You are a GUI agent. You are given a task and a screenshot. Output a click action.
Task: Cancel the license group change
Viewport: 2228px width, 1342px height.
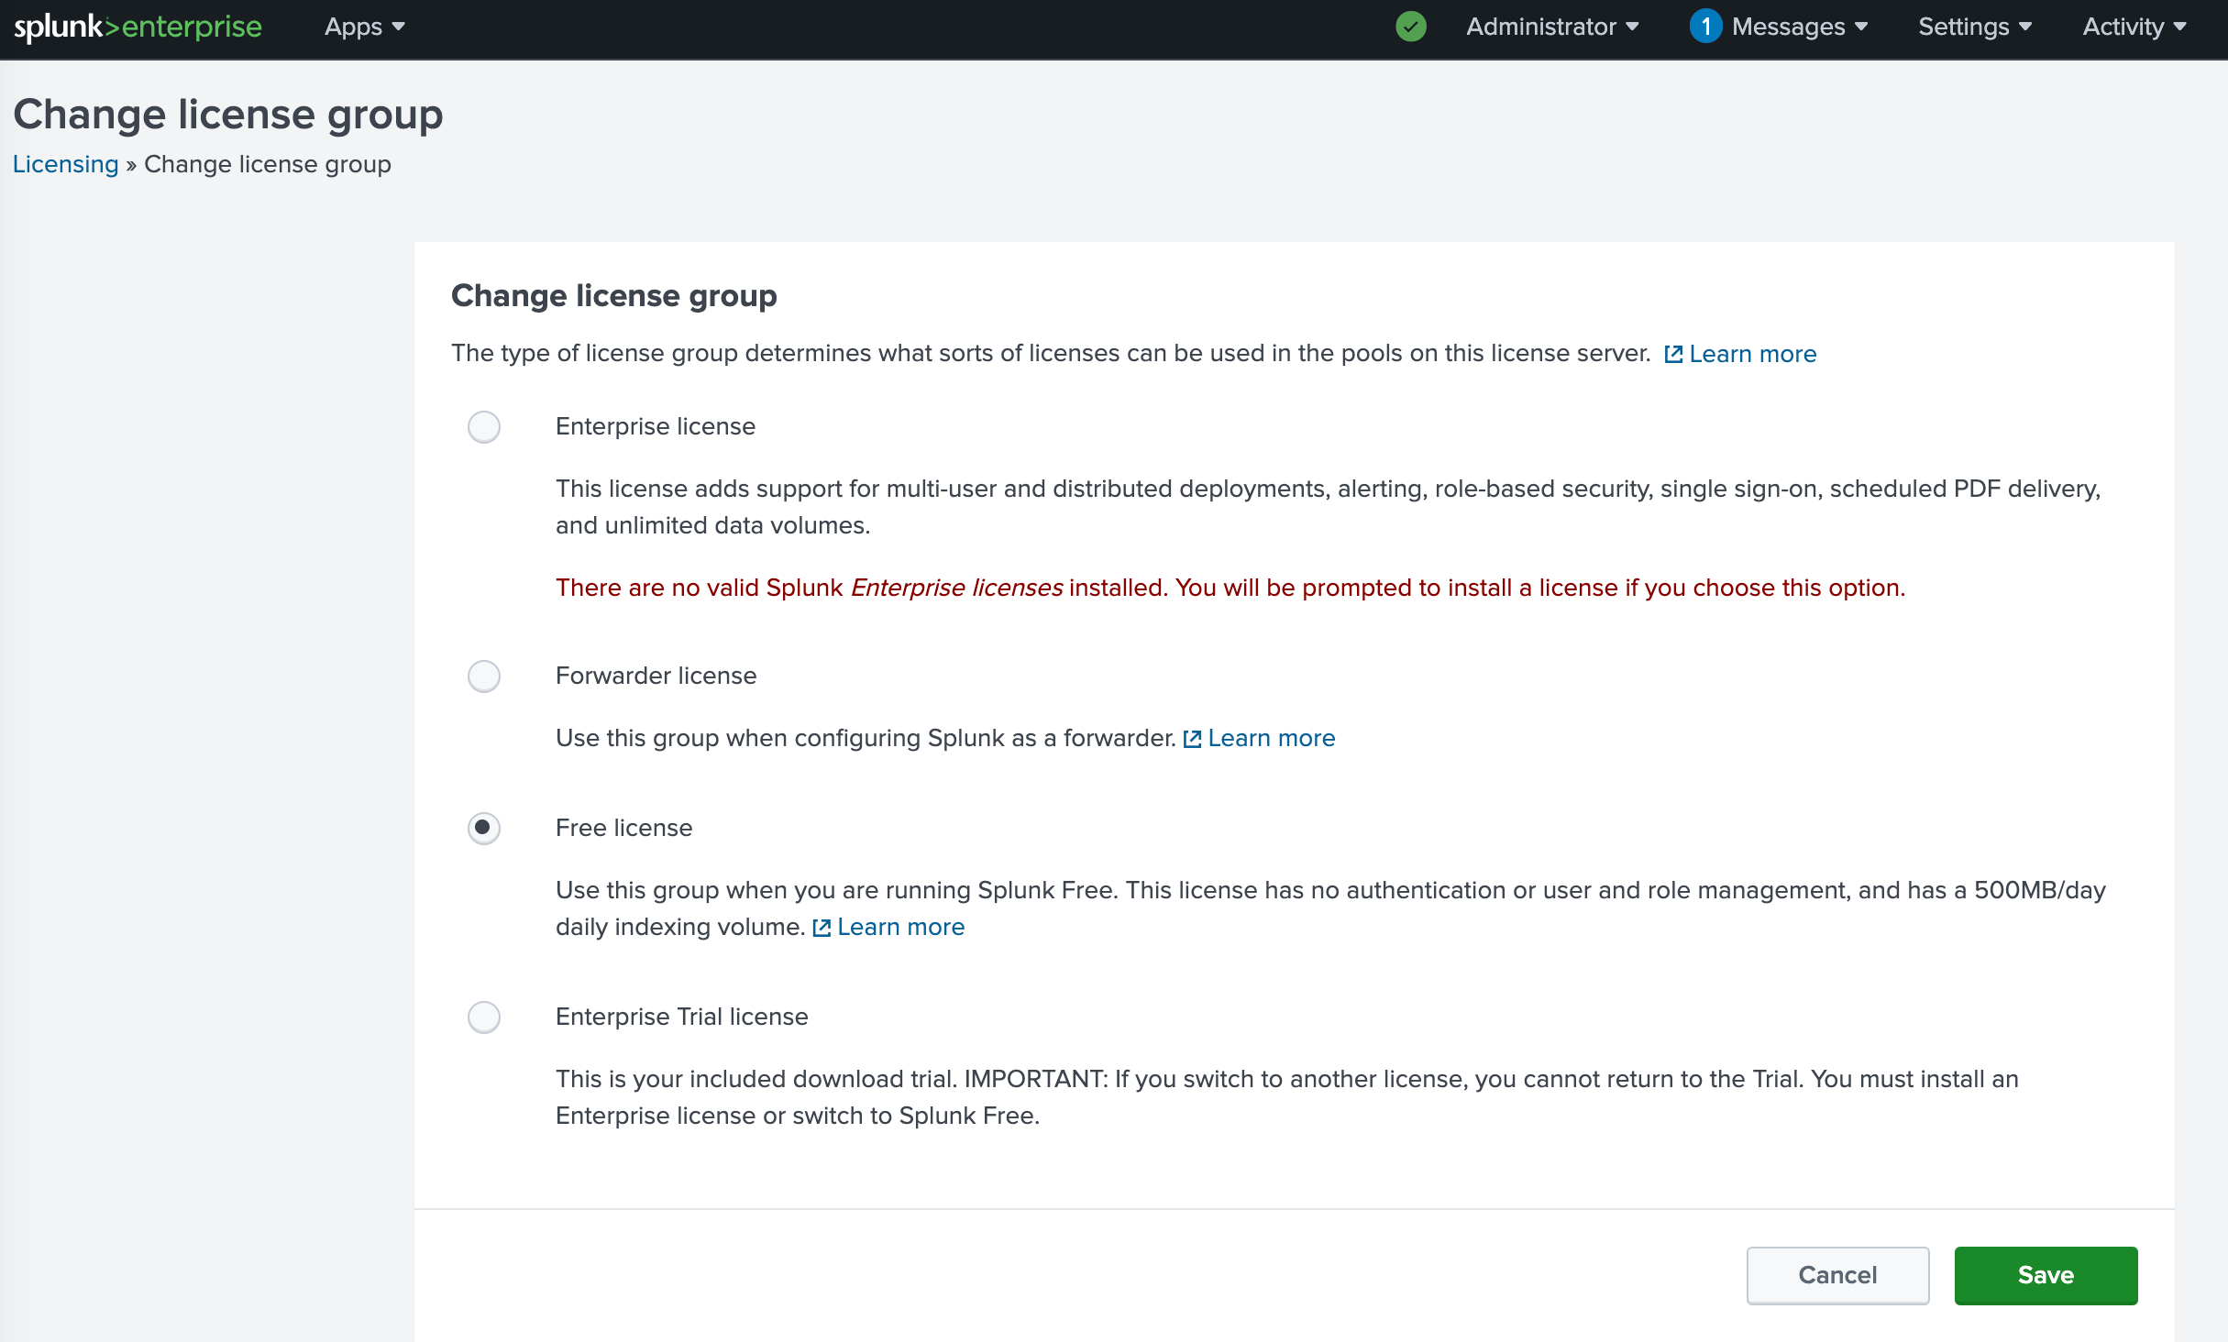[x=1837, y=1275]
